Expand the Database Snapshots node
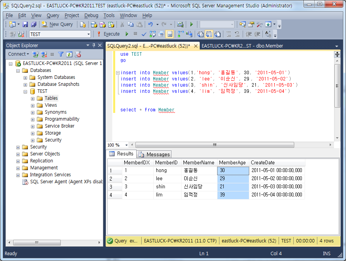The height and width of the screenshot is (261, 346). [25, 85]
